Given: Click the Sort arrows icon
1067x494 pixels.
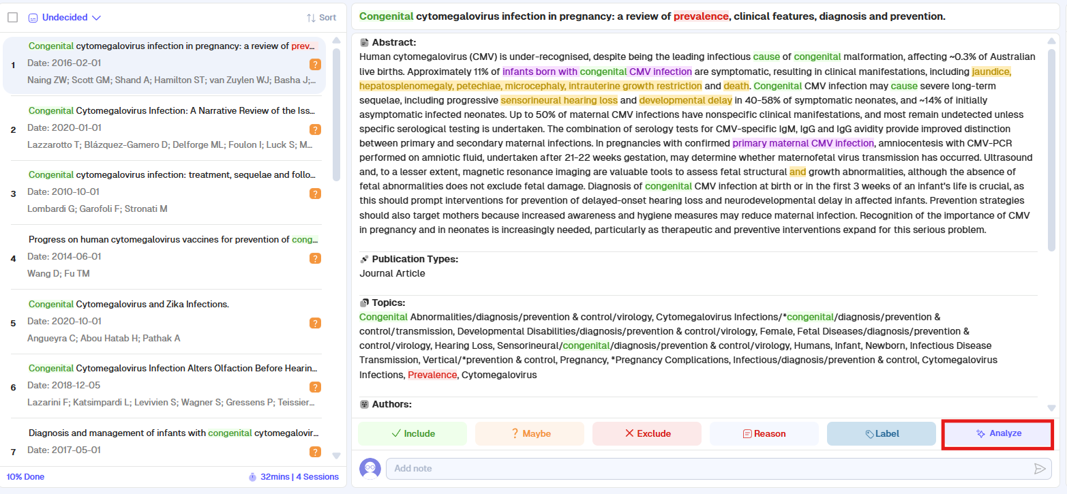Looking at the screenshot, I should (x=311, y=18).
